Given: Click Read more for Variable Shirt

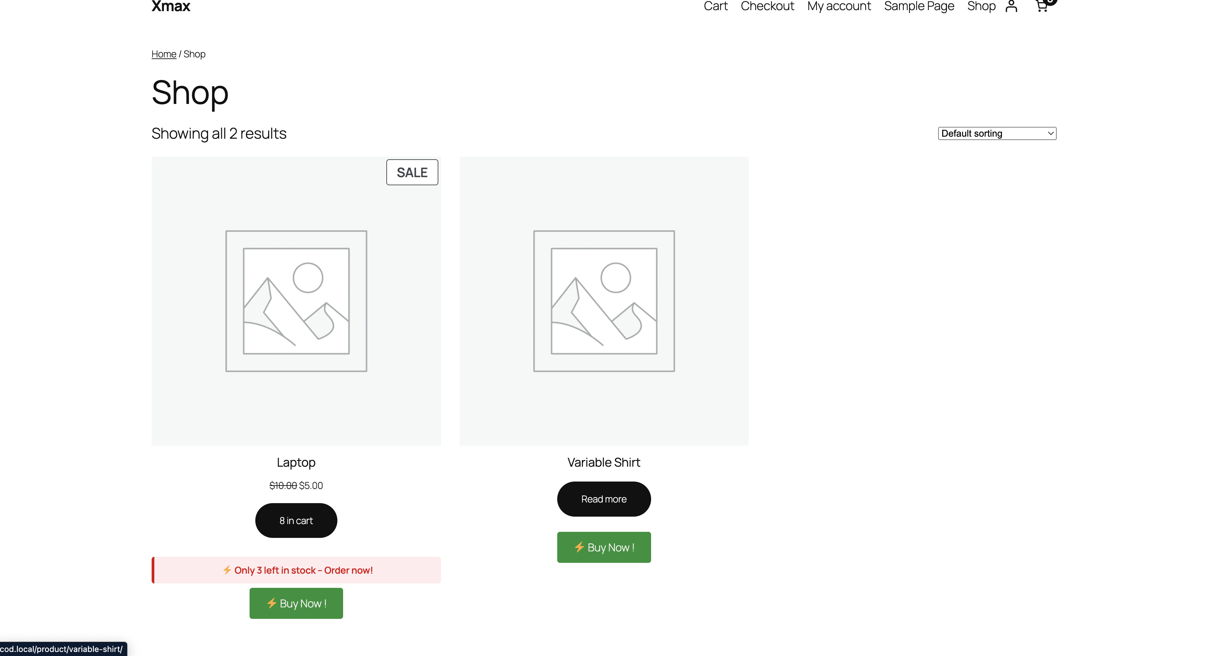Looking at the screenshot, I should 603,499.
